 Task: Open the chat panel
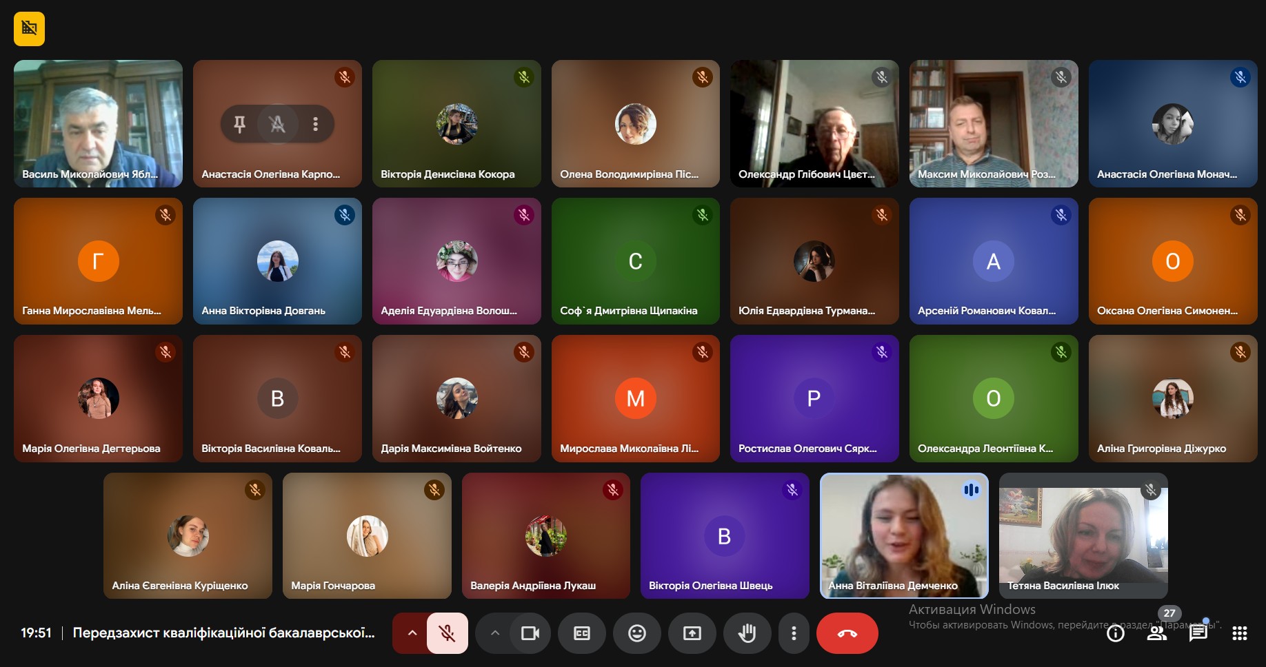pos(1198,633)
